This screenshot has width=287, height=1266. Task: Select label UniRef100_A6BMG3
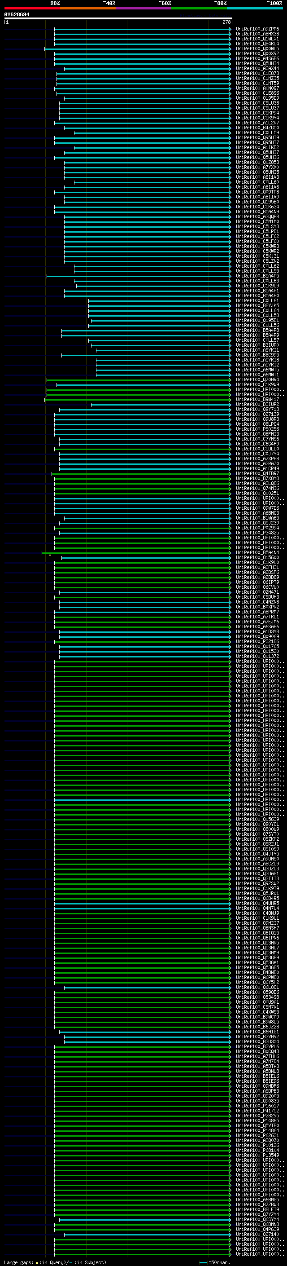pyautogui.click(x=257, y=513)
